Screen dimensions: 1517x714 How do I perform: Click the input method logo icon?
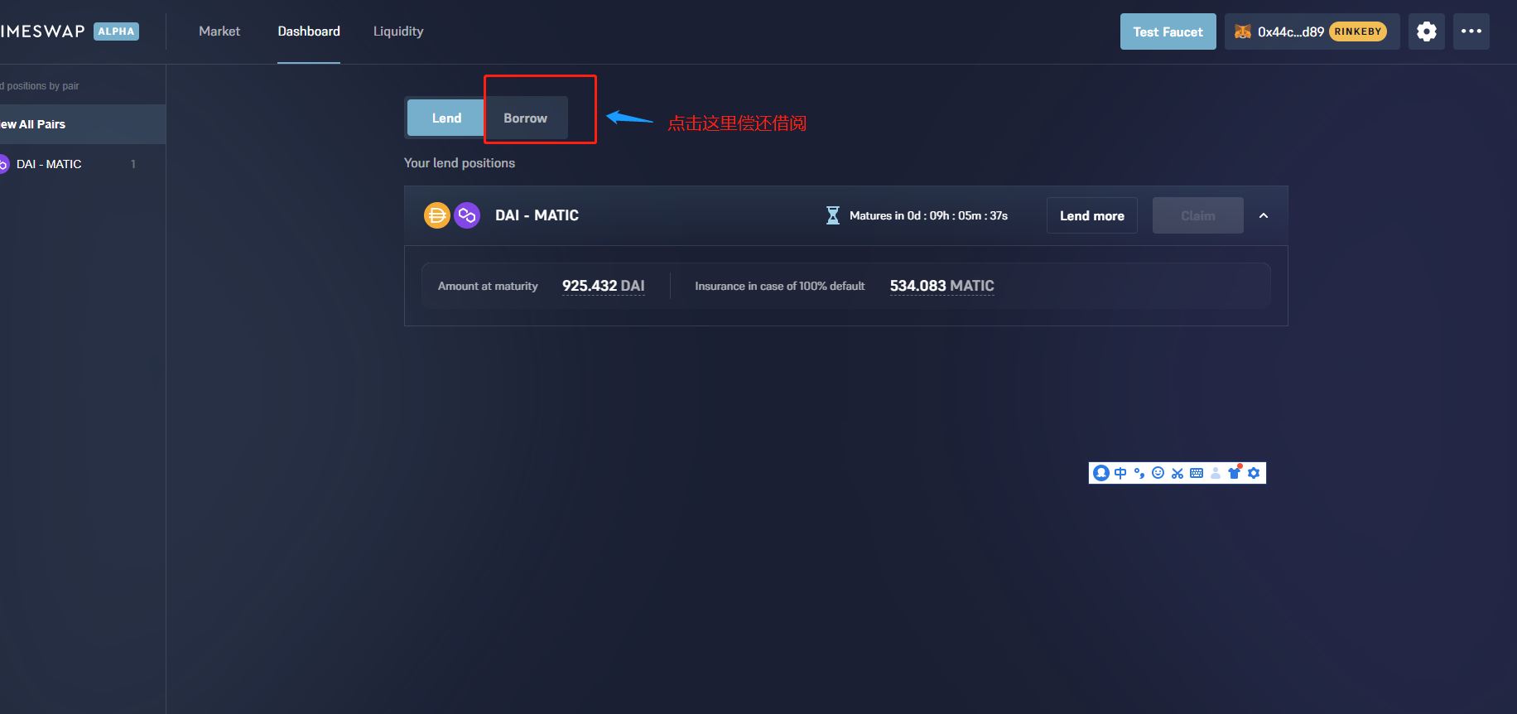[1100, 473]
